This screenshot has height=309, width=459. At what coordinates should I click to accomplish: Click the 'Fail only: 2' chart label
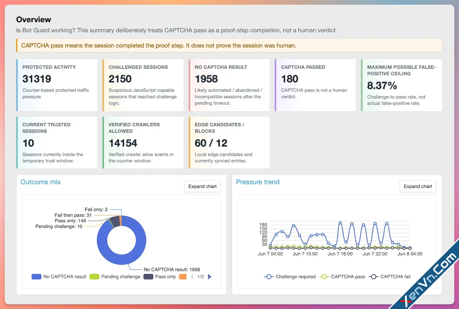(96, 210)
